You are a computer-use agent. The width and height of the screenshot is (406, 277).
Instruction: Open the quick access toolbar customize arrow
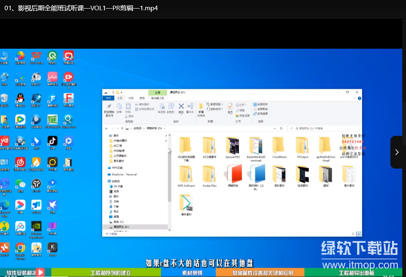tap(121, 92)
